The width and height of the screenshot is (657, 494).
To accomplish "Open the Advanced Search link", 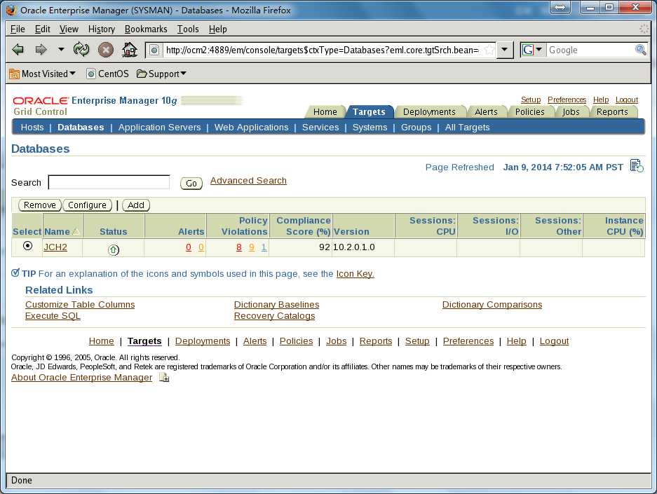I will [x=248, y=181].
